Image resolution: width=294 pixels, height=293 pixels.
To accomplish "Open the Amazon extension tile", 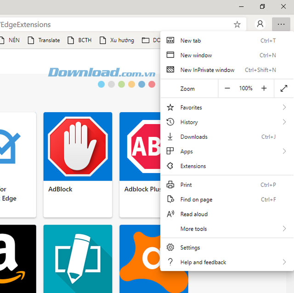I will pos(18,259).
